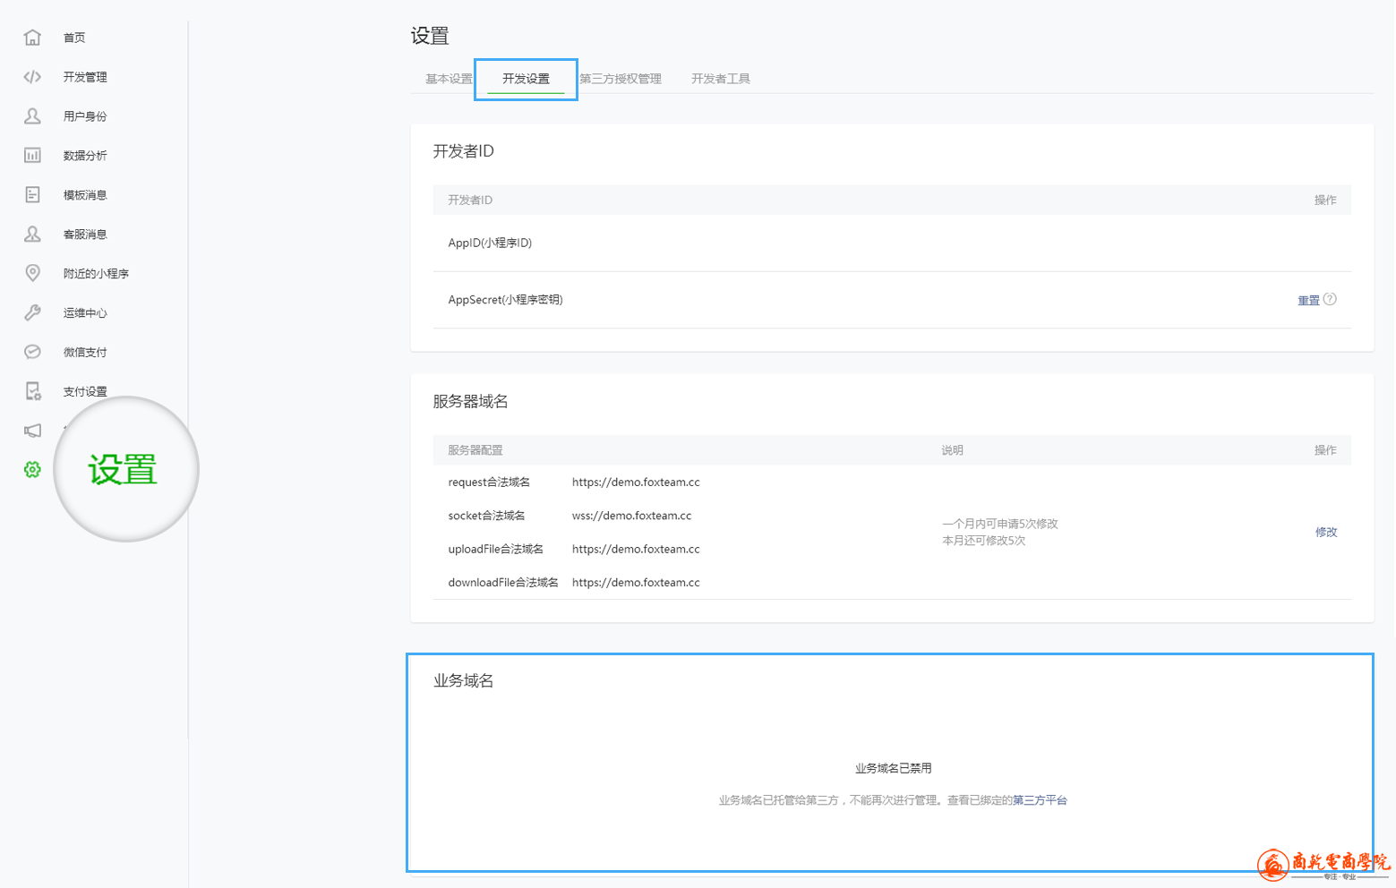The image size is (1396, 888).
Task: Open 客服消息 in the sidebar menu
Action: [85, 235]
